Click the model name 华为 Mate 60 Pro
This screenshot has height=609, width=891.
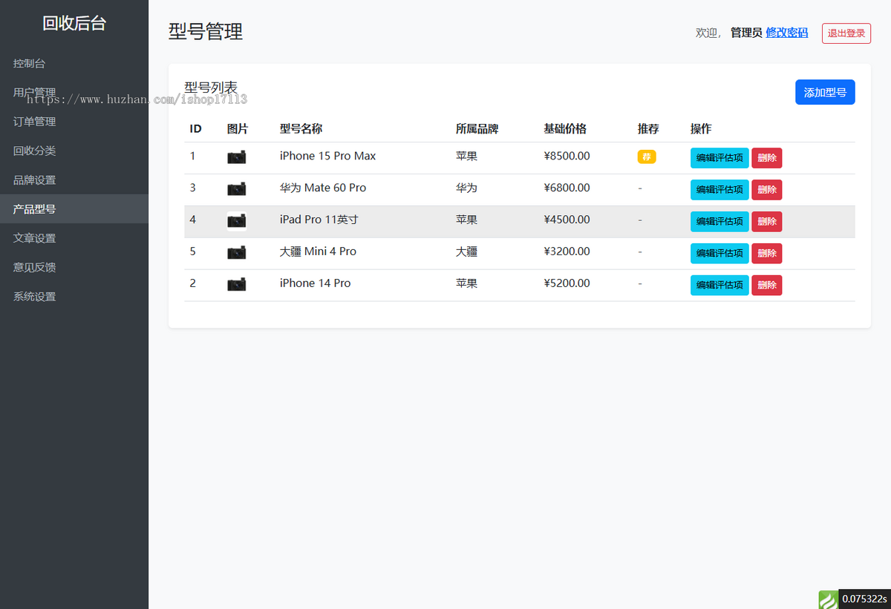tap(323, 188)
